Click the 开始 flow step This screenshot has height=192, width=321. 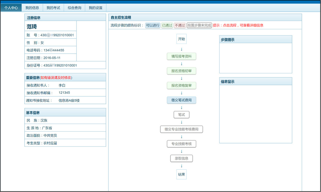[181, 39]
